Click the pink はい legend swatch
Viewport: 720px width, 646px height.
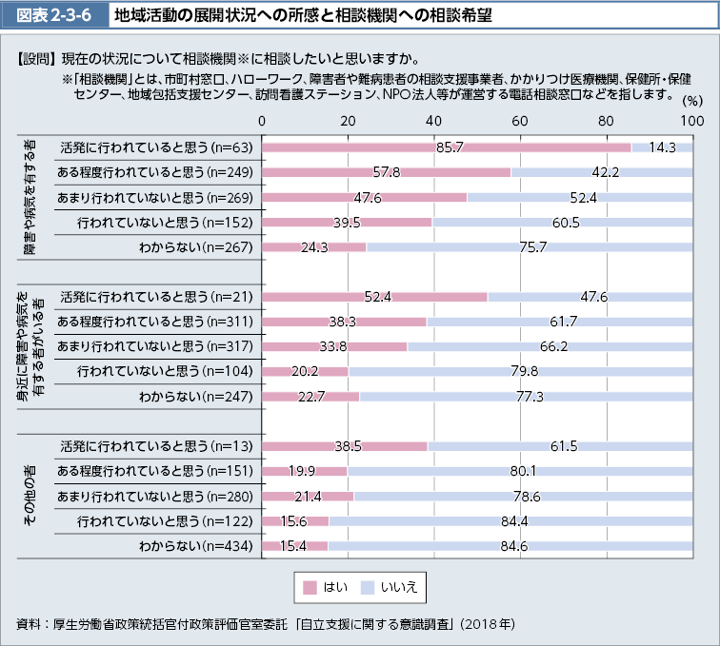point(309,587)
